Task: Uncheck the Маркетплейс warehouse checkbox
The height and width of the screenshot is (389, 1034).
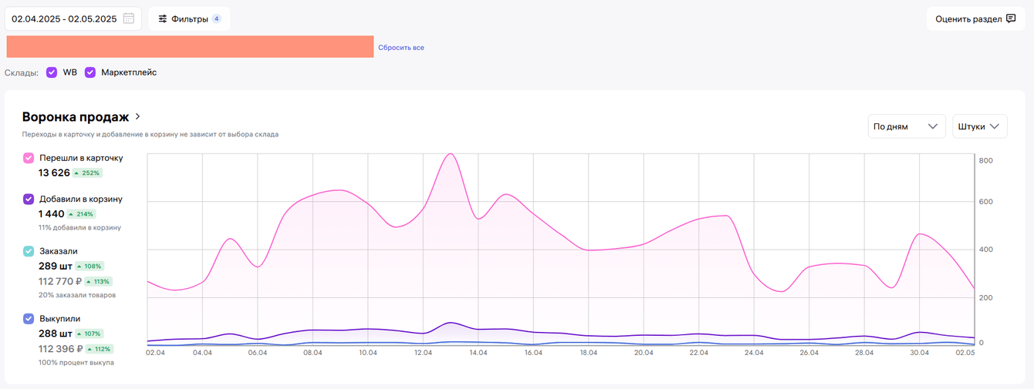Action: click(x=90, y=72)
